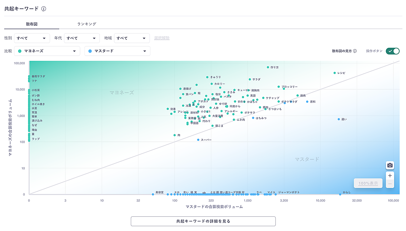Viewport: 406px width, 231px height.
Task: Click the 選択解除 link
Action: pos(162,38)
